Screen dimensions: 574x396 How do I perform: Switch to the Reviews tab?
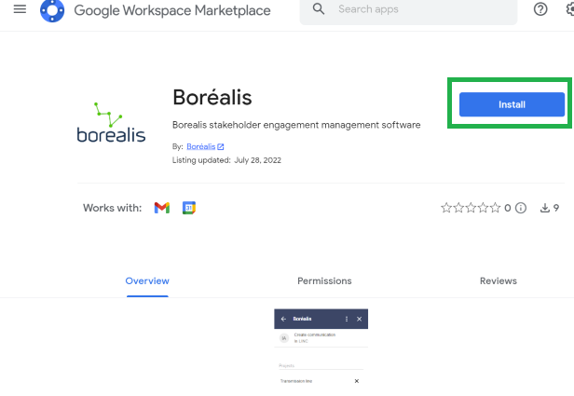pos(498,280)
